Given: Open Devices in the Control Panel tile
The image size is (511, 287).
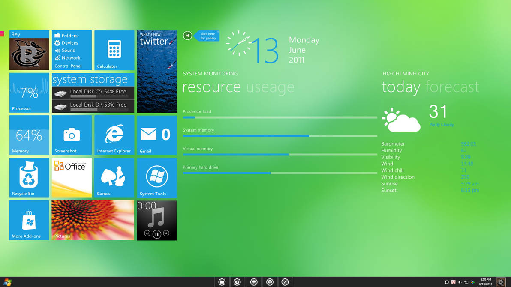Looking at the screenshot, I should [x=66, y=43].
